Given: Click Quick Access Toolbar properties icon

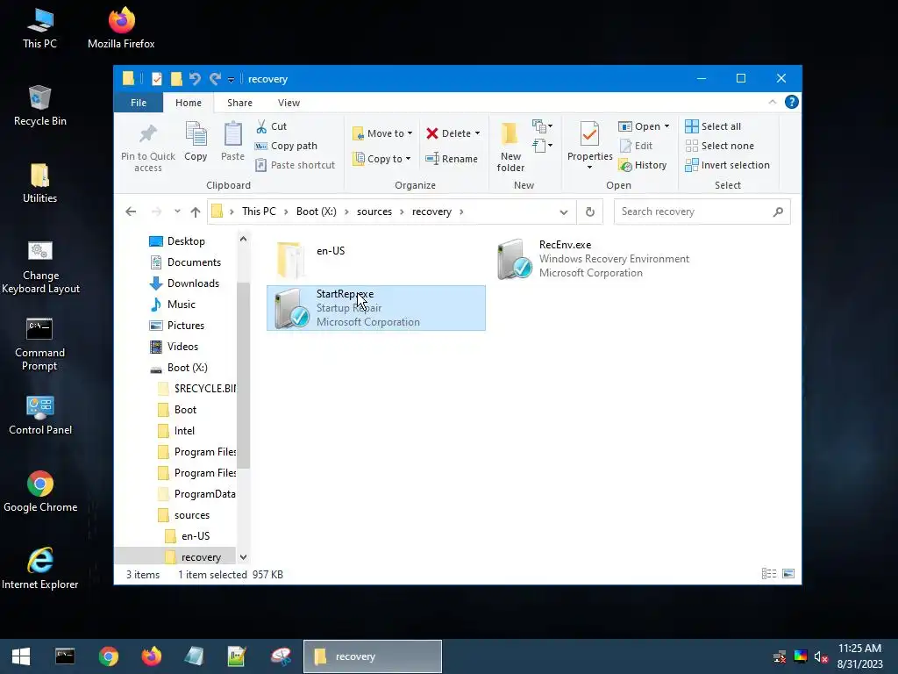Looking at the screenshot, I should [x=156, y=79].
